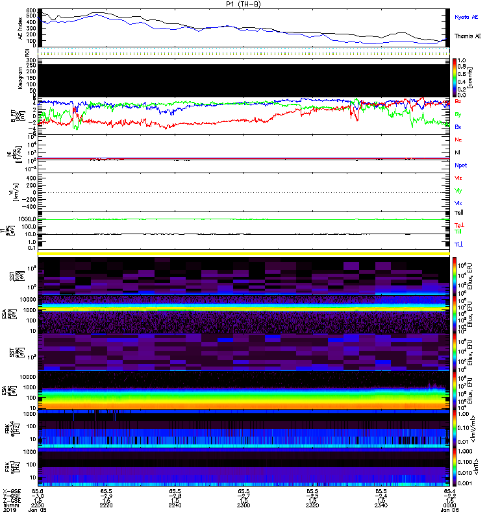Image resolution: width=487 pixels, height=519 pixels.
Task: Click the Npot density legend label
Action: pyautogui.click(x=460, y=165)
